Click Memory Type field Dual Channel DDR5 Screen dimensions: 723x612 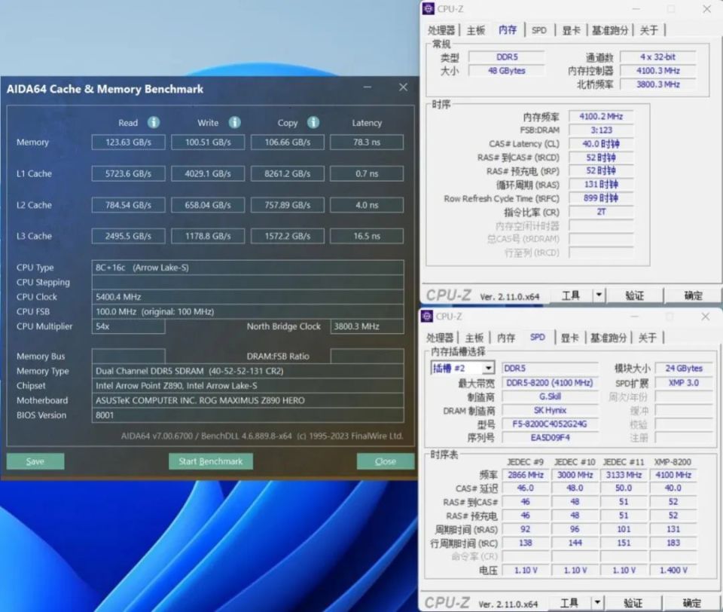pos(248,371)
